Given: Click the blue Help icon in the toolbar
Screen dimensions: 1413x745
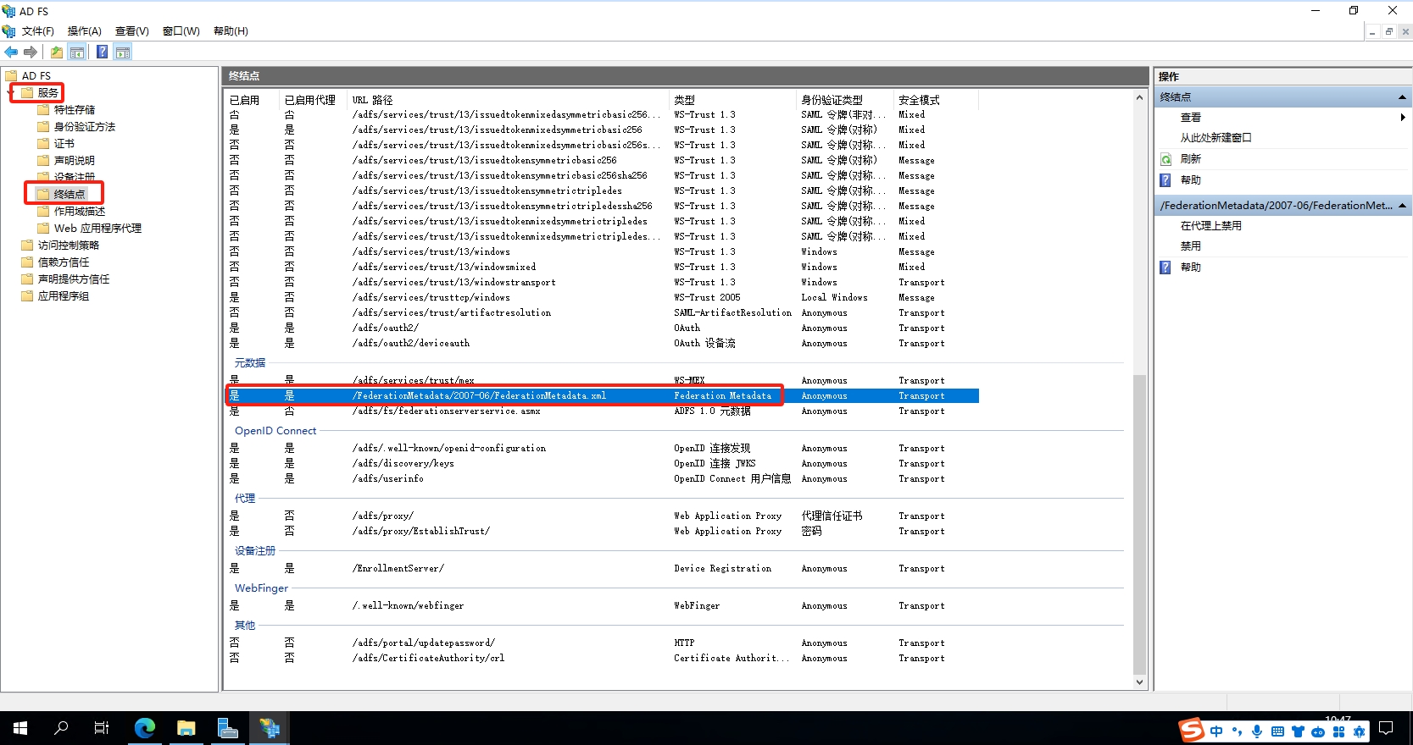Looking at the screenshot, I should 102,52.
